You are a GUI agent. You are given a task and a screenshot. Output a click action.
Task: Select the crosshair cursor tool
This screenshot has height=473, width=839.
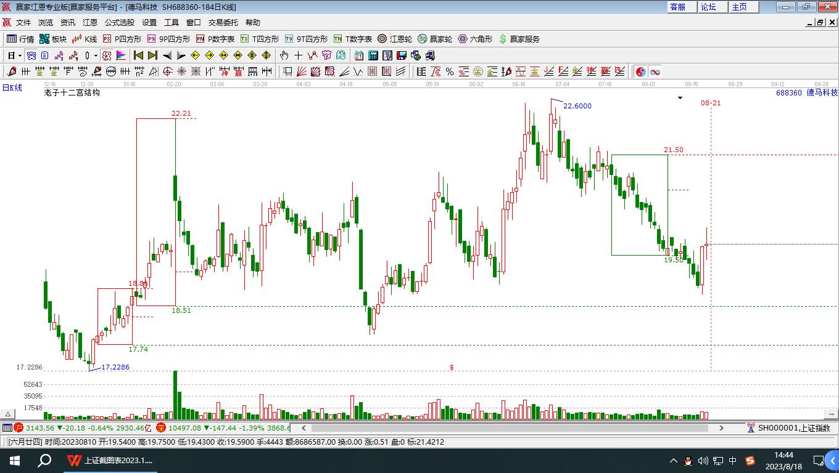[x=298, y=55]
